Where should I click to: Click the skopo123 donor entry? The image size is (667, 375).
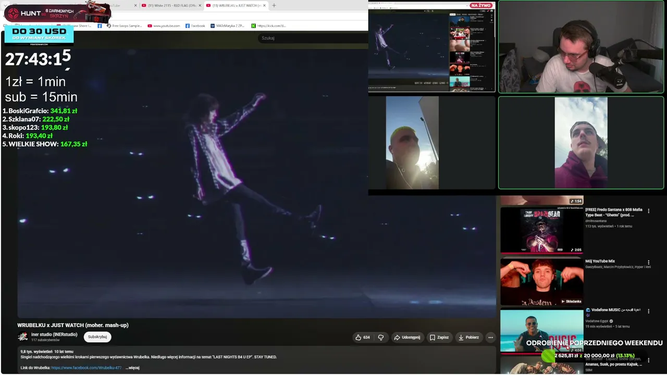(x=35, y=128)
